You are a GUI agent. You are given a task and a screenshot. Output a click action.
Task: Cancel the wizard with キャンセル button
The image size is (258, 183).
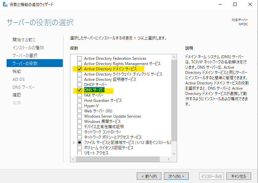point(239,176)
